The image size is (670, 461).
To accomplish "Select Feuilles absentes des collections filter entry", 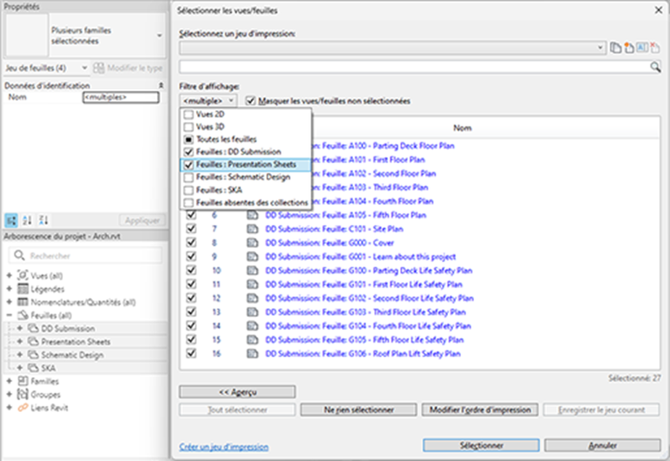I will point(188,203).
